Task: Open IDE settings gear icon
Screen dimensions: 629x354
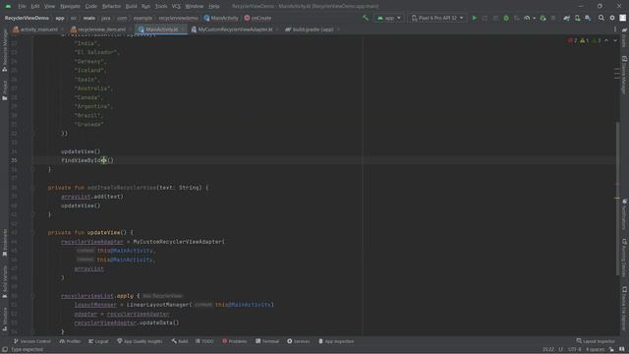Action: point(612,18)
